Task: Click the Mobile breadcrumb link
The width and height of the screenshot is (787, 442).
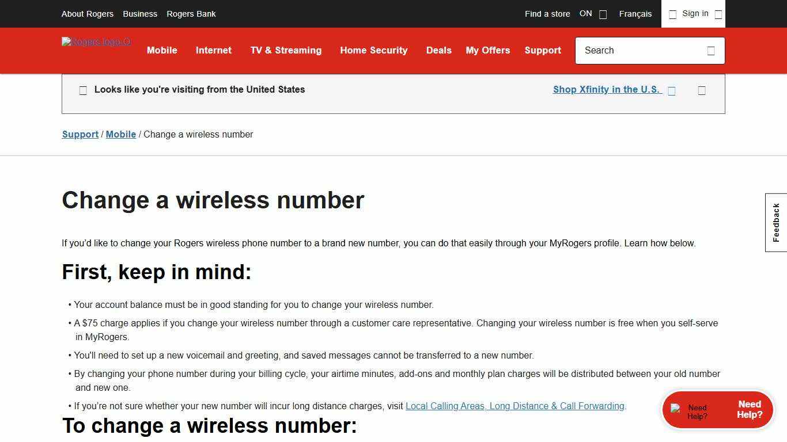Action: pyautogui.click(x=121, y=134)
